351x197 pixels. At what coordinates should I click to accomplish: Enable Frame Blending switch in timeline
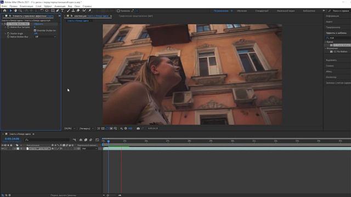point(86,140)
